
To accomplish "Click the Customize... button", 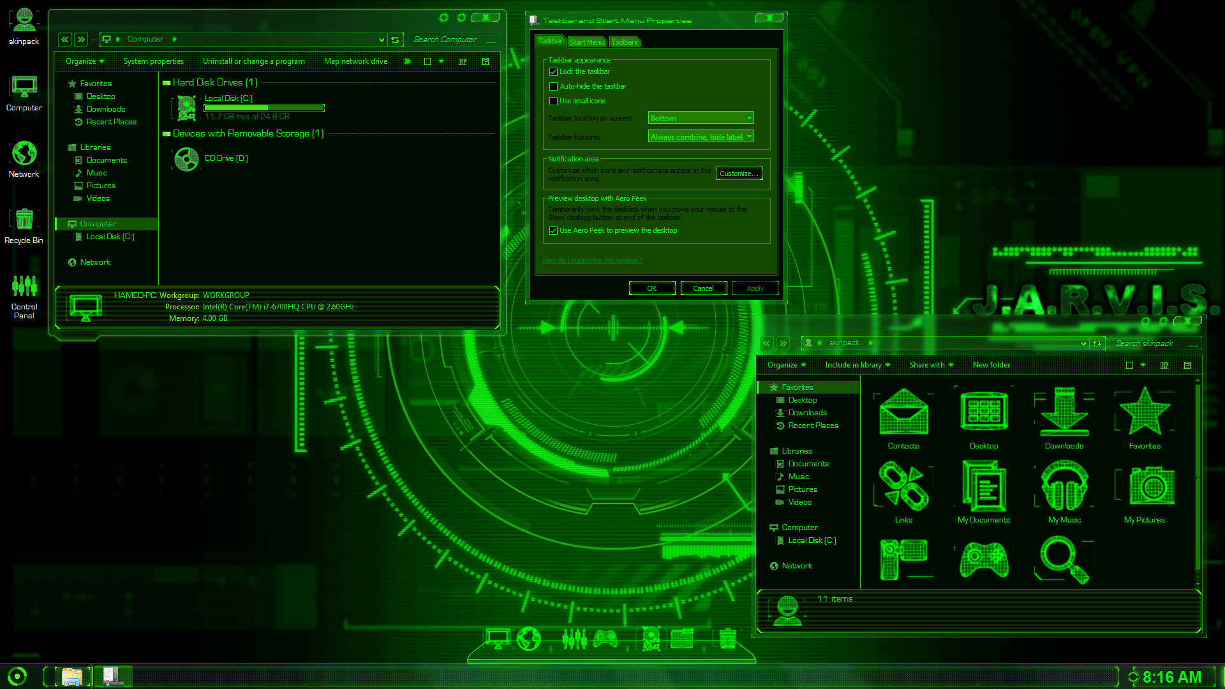I will point(739,174).
